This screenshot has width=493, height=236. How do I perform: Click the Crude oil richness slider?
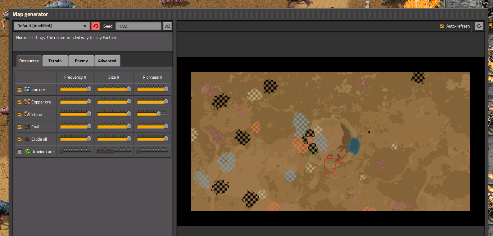pos(152,139)
